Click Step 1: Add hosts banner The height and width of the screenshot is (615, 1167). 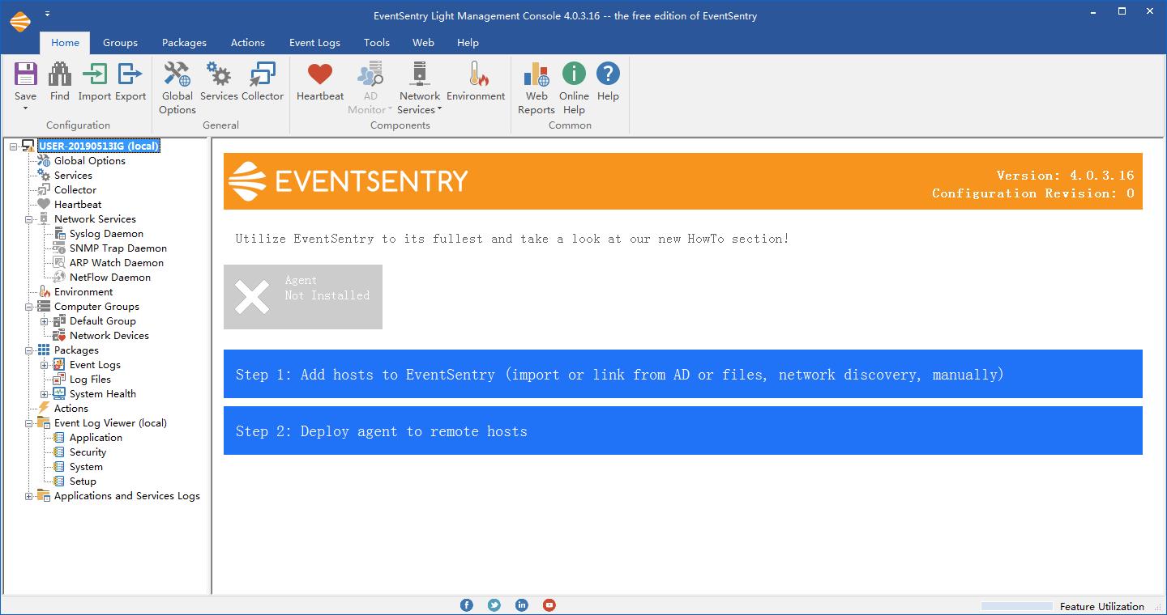(682, 374)
